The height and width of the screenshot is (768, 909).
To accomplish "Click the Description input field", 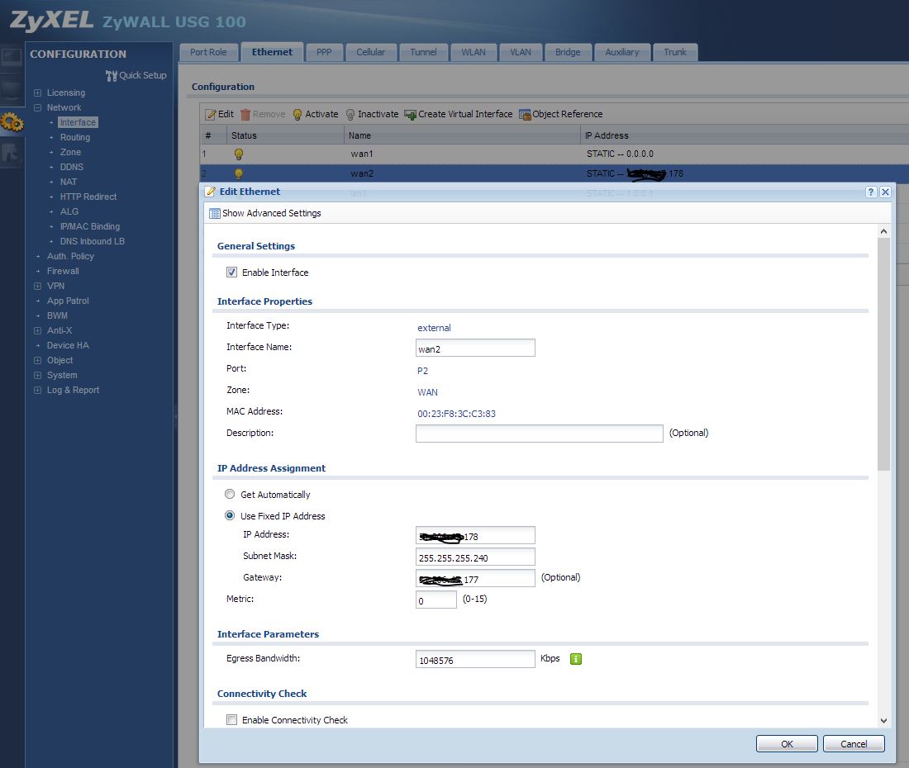I will click(x=539, y=434).
